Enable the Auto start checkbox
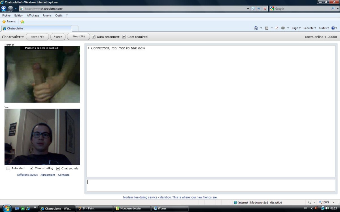The width and height of the screenshot is (340, 212). 8,168
